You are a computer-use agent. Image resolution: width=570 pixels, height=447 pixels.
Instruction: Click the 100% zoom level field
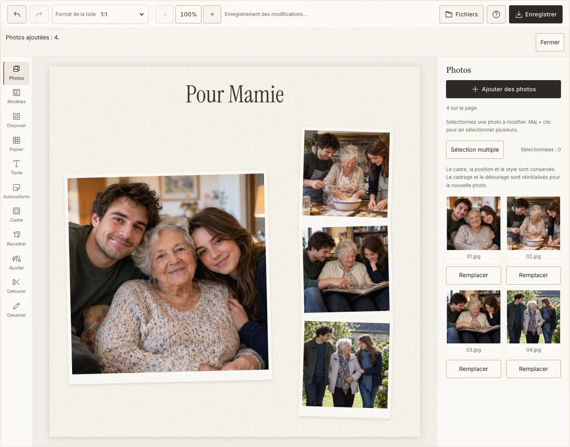[x=188, y=14]
